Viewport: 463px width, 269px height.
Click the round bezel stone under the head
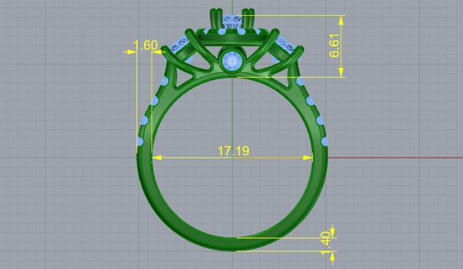click(x=233, y=61)
